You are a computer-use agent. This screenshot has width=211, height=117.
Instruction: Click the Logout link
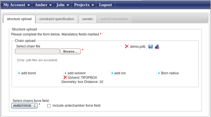(105, 5)
